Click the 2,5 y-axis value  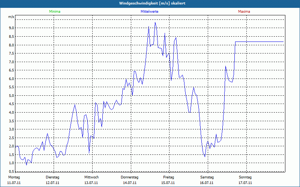[12, 138]
